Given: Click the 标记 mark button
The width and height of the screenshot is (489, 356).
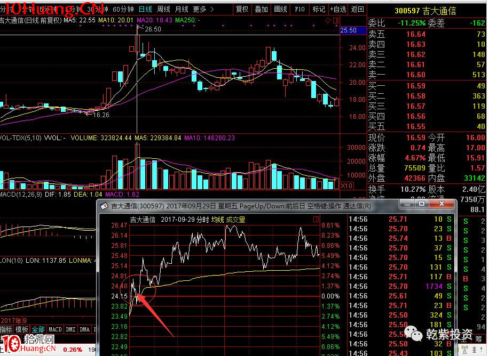Looking at the screenshot, I should point(319,10).
